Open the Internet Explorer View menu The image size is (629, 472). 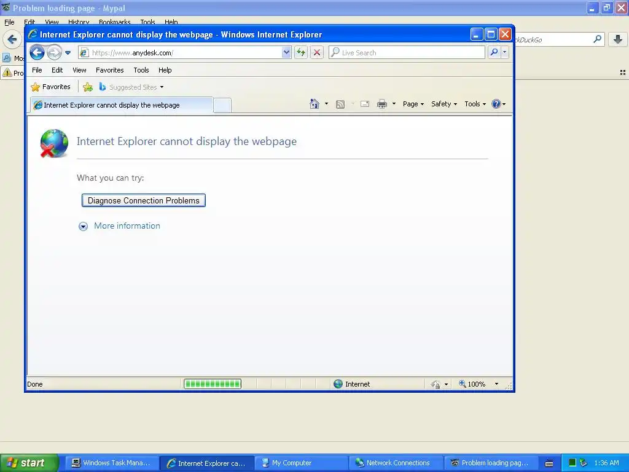[79, 70]
